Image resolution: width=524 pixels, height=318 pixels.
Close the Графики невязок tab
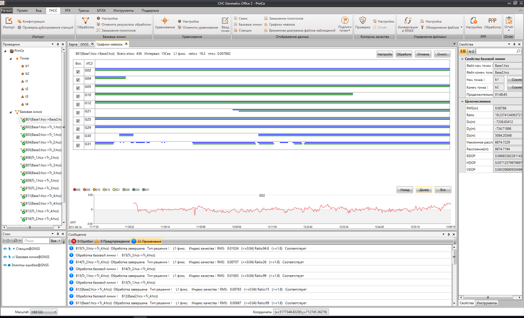(x=126, y=44)
